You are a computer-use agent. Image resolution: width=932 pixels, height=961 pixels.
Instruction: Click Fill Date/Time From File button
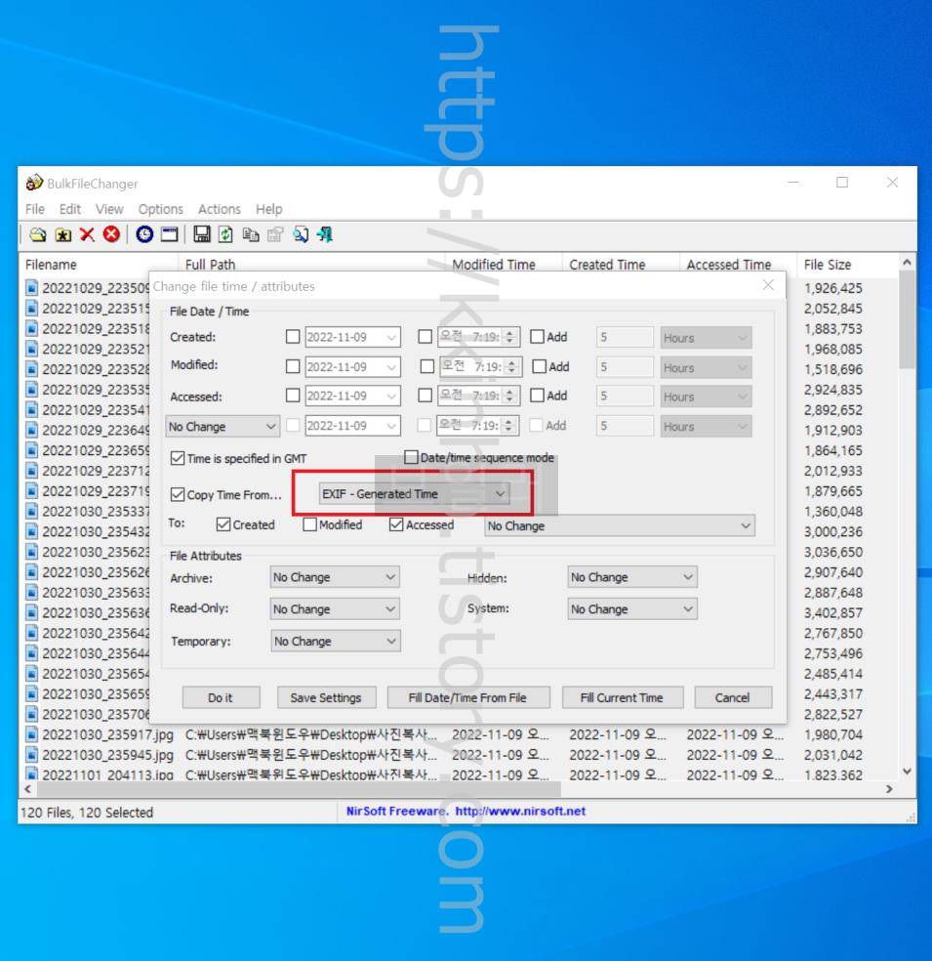[x=467, y=697]
